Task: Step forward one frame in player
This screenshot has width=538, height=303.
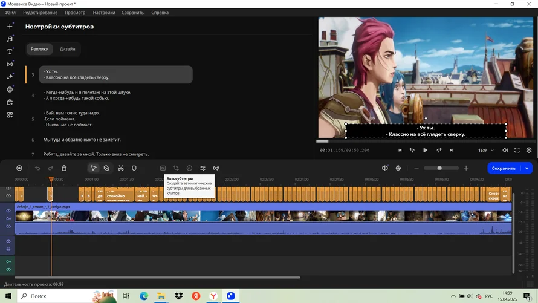Action: (439, 151)
